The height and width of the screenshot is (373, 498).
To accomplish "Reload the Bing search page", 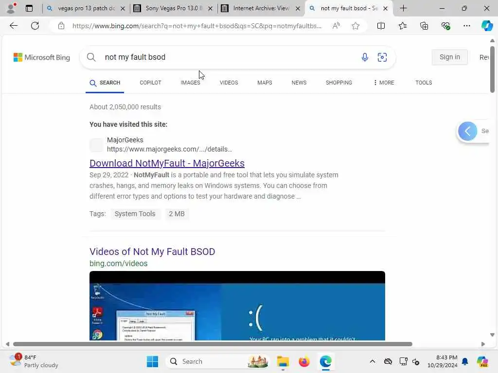I will click(35, 26).
